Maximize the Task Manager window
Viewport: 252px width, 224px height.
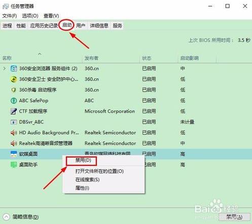(x=228, y=6)
